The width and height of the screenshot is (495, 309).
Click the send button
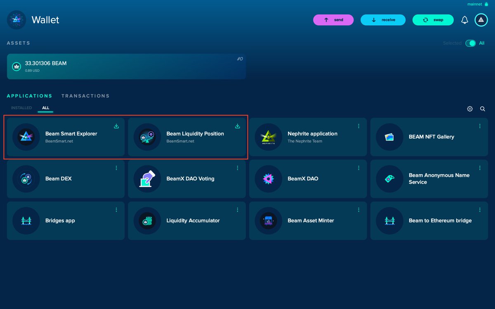333,20
